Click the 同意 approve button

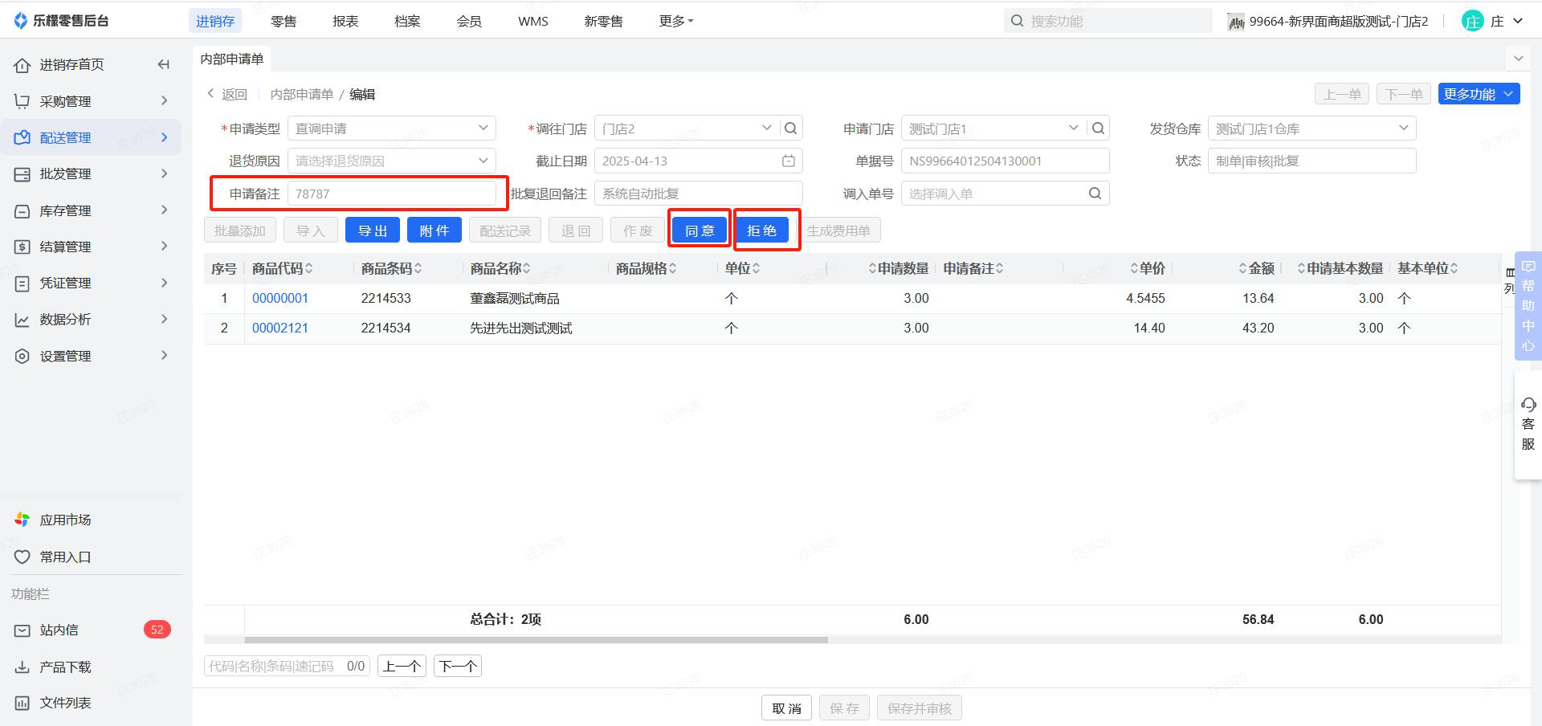click(x=700, y=231)
